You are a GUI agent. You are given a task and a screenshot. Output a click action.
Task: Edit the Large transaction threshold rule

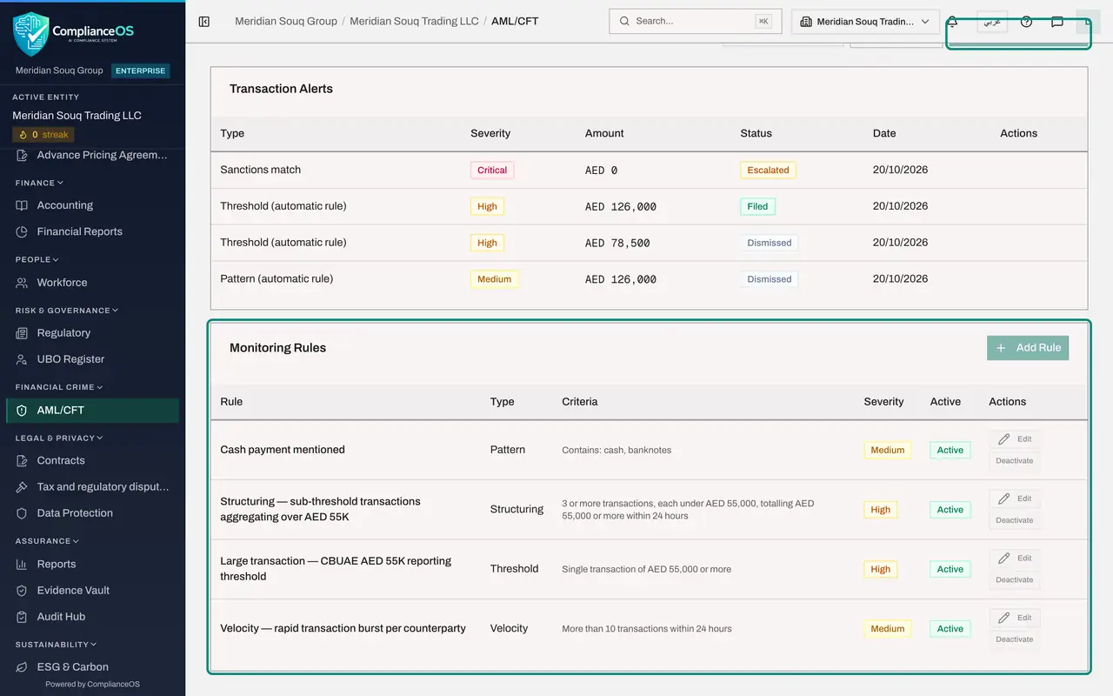click(x=1014, y=558)
